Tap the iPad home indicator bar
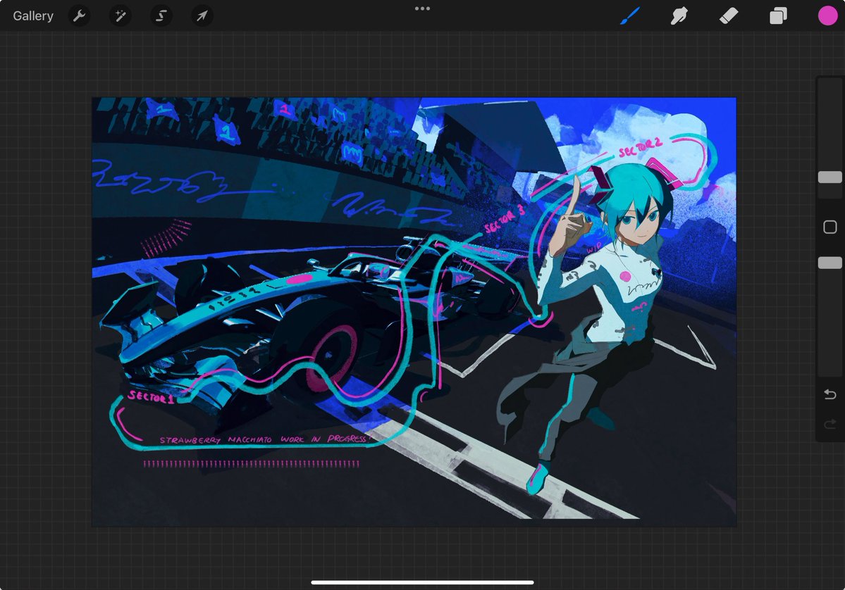Image resolution: width=845 pixels, height=590 pixels. click(x=423, y=582)
